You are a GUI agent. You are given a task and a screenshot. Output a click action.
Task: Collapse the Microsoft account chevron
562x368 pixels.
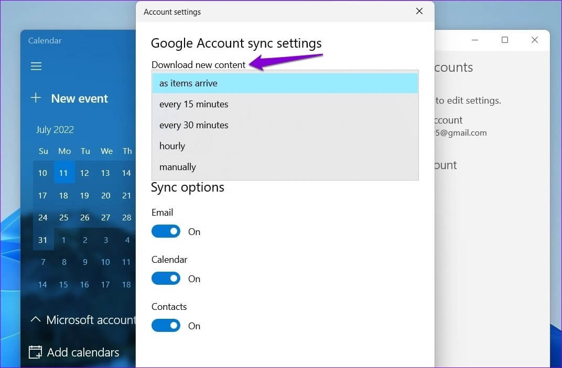pyautogui.click(x=36, y=319)
